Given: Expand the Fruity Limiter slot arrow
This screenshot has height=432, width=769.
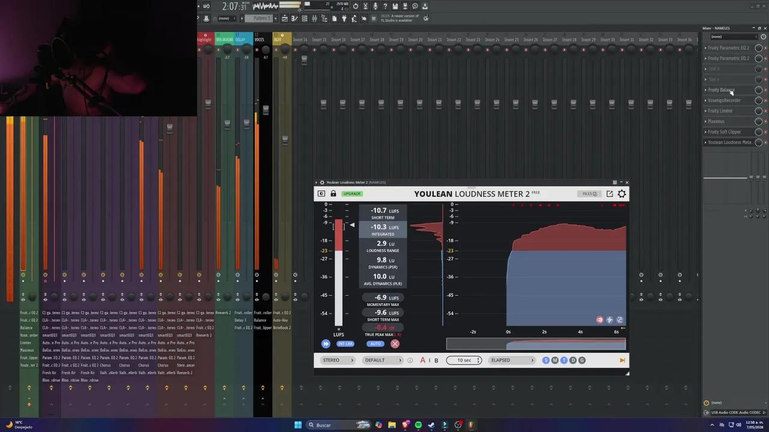Looking at the screenshot, I should (705, 111).
